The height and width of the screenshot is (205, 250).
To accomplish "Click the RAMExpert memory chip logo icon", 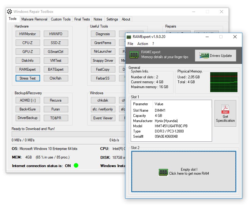I will [x=134, y=55].
